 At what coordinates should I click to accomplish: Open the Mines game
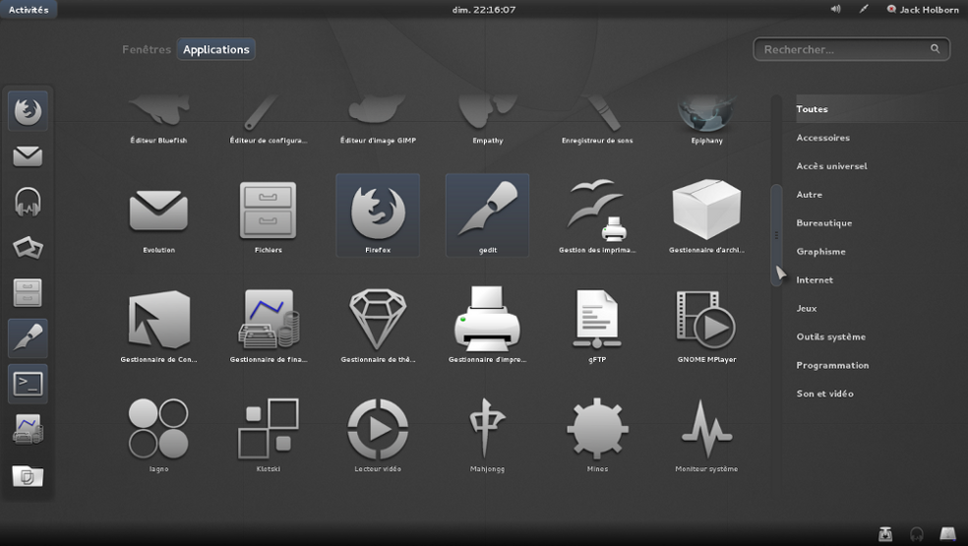(597, 434)
